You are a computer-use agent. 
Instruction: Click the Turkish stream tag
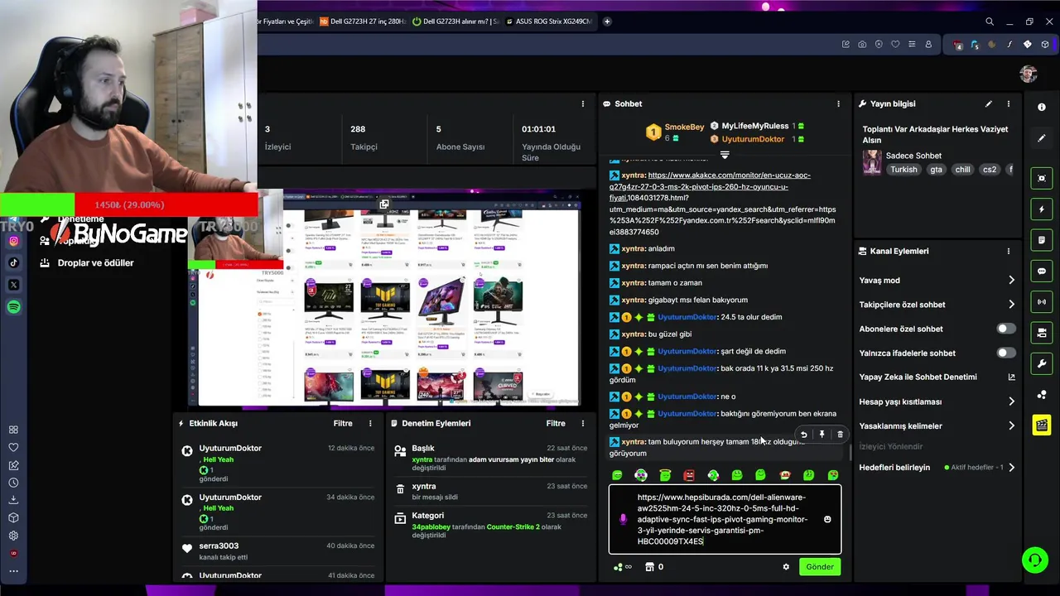coord(903,169)
